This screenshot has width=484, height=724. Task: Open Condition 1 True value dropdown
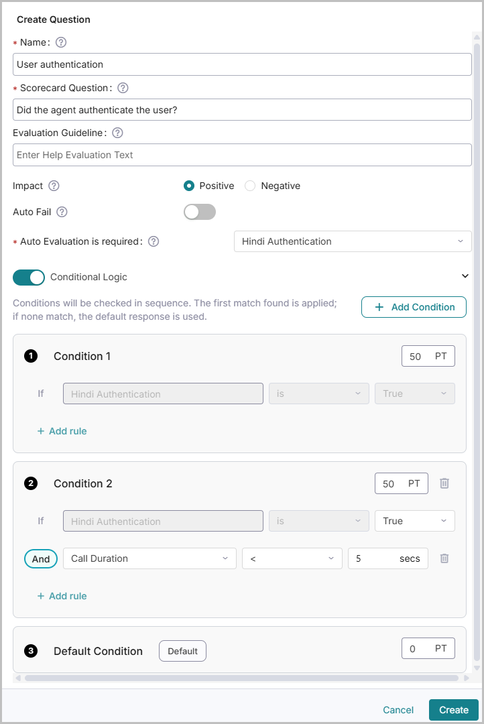[x=415, y=394]
